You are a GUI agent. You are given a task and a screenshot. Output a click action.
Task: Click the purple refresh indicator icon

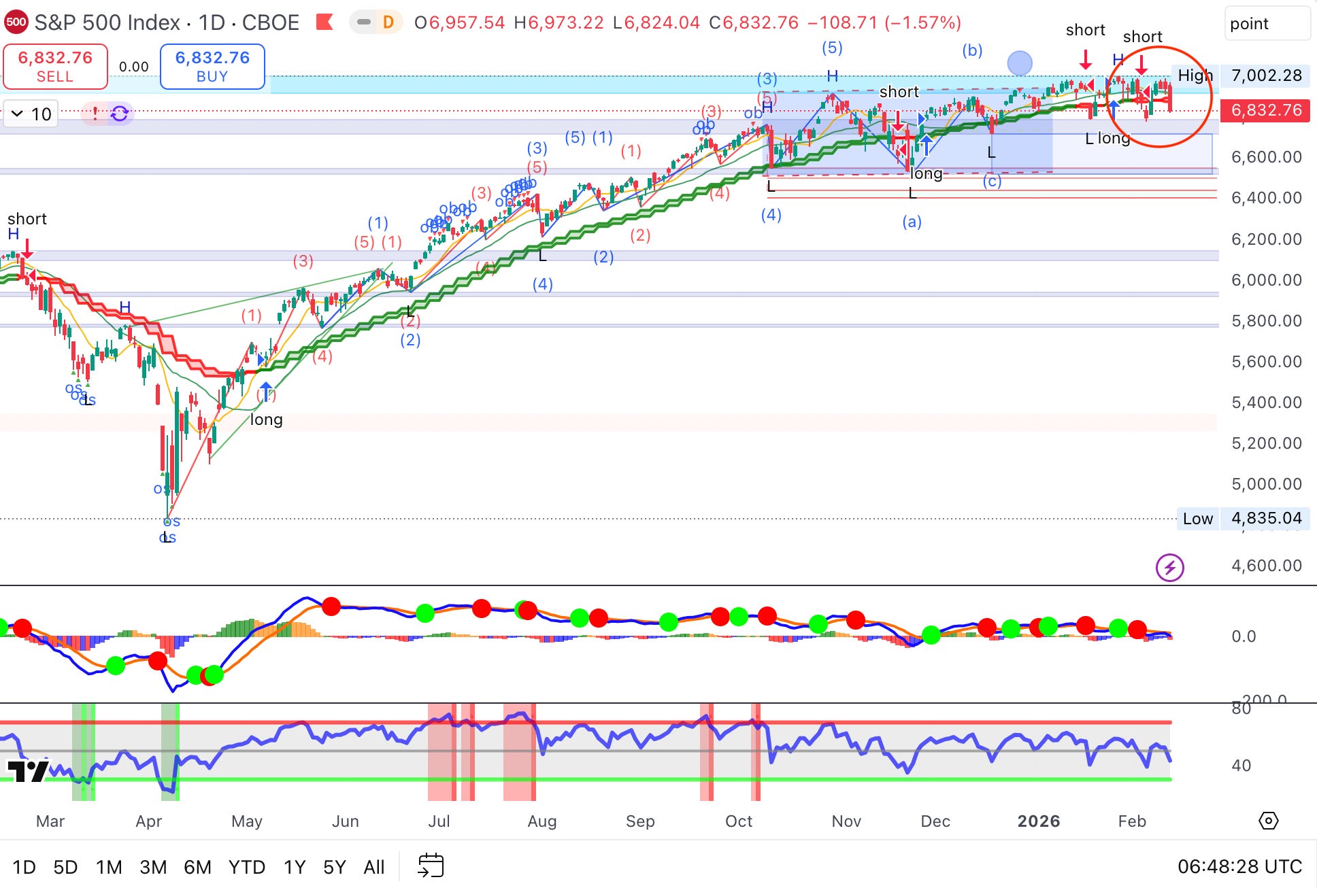[120, 114]
